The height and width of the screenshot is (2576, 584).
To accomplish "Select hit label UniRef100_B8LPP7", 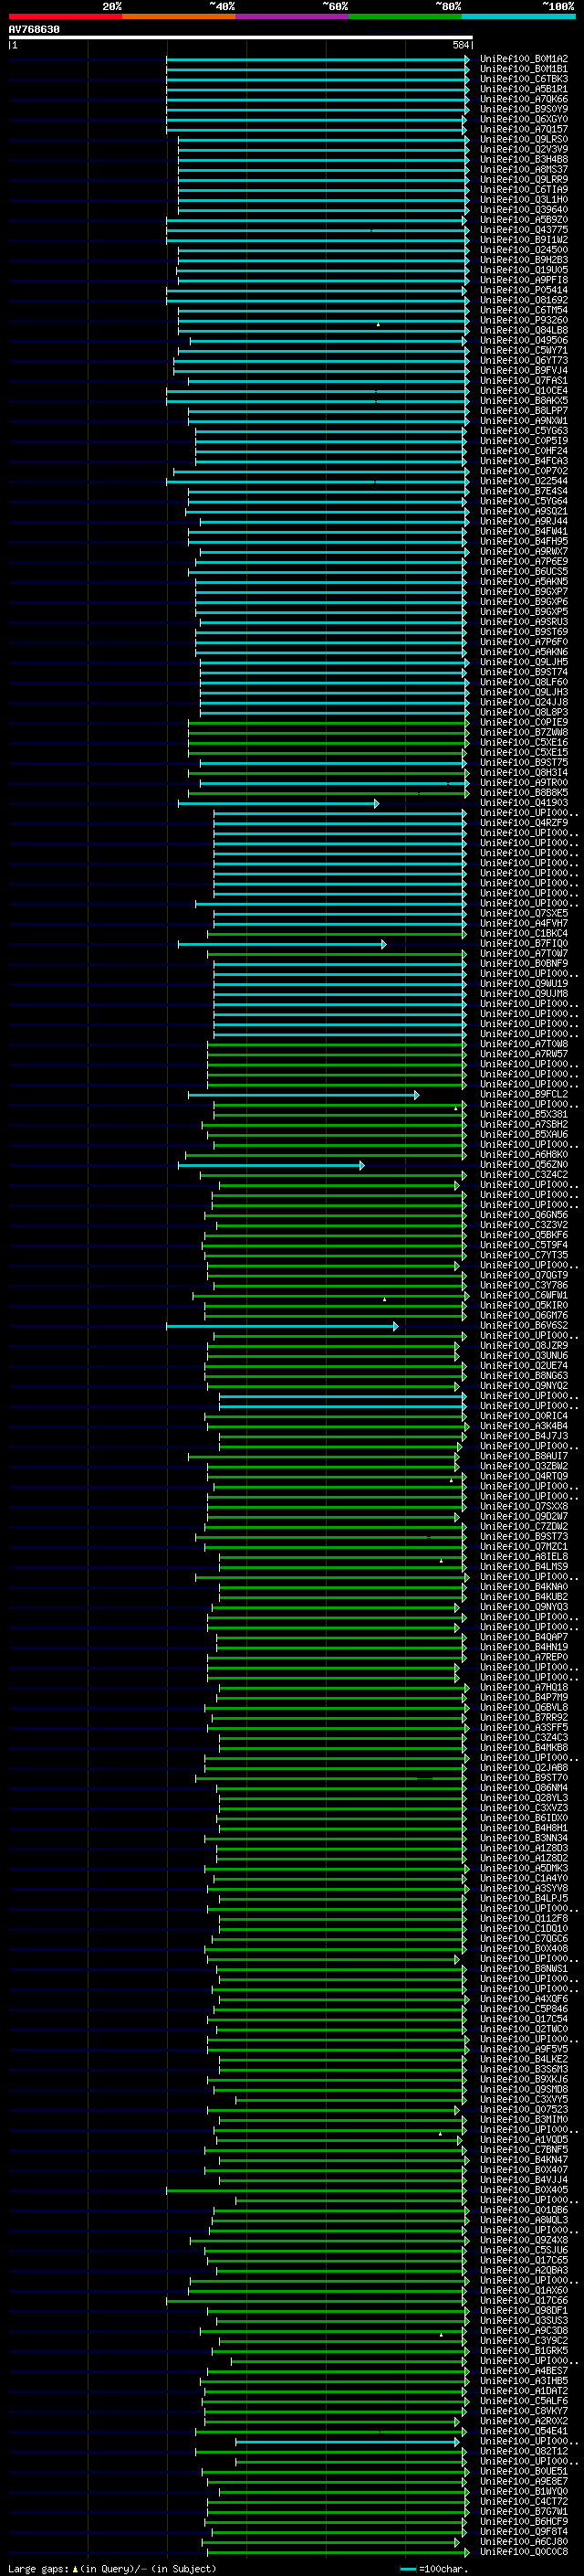I will click(524, 412).
